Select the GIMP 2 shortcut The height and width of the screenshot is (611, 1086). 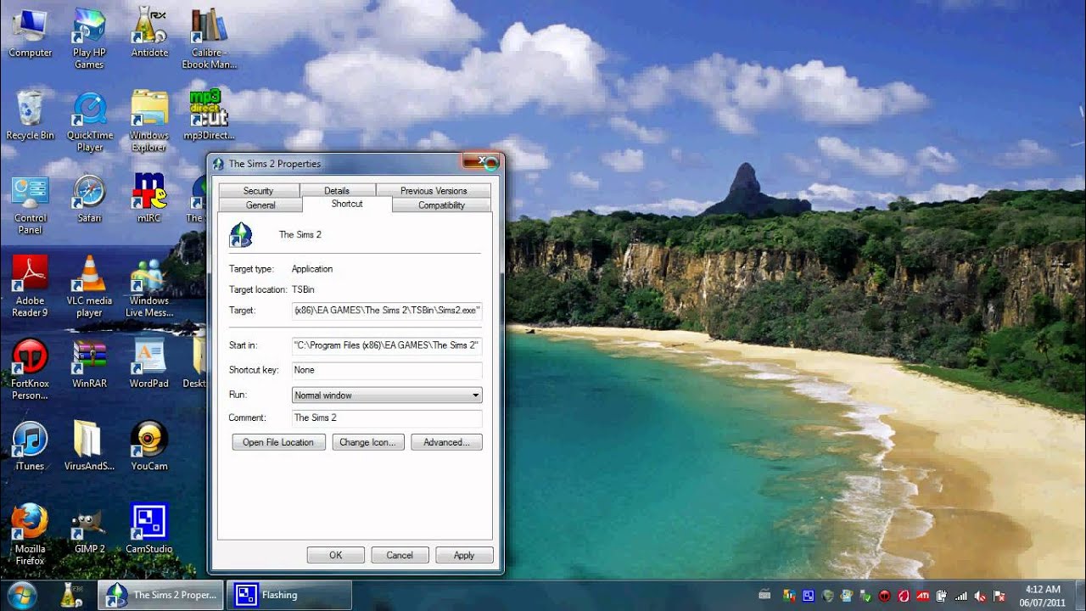pyautogui.click(x=89, y=530)
